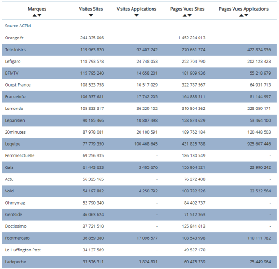
Task: Click the Tele-loisirs brand cell
Action: point(15,50)
